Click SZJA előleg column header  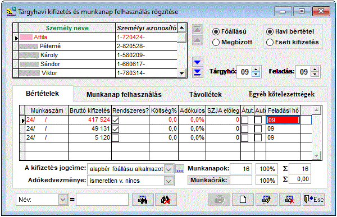223,110
